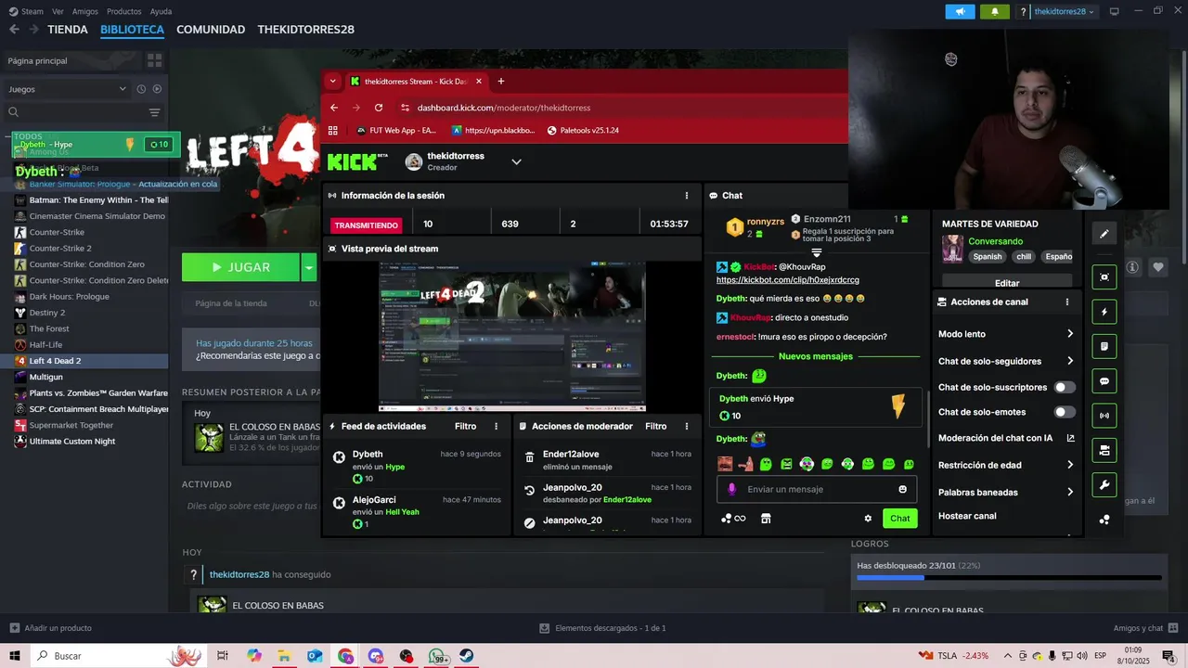Open session info three-dot menu
This screenshot has width=1188, height=668.
pyautogui.click(x=687, y=196)
